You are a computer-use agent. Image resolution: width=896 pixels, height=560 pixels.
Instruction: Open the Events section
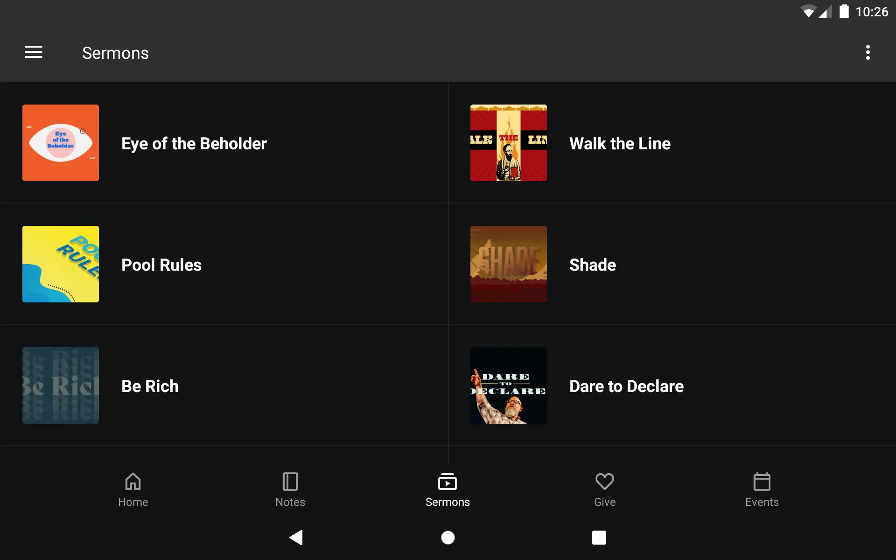(x=761, y=489)
